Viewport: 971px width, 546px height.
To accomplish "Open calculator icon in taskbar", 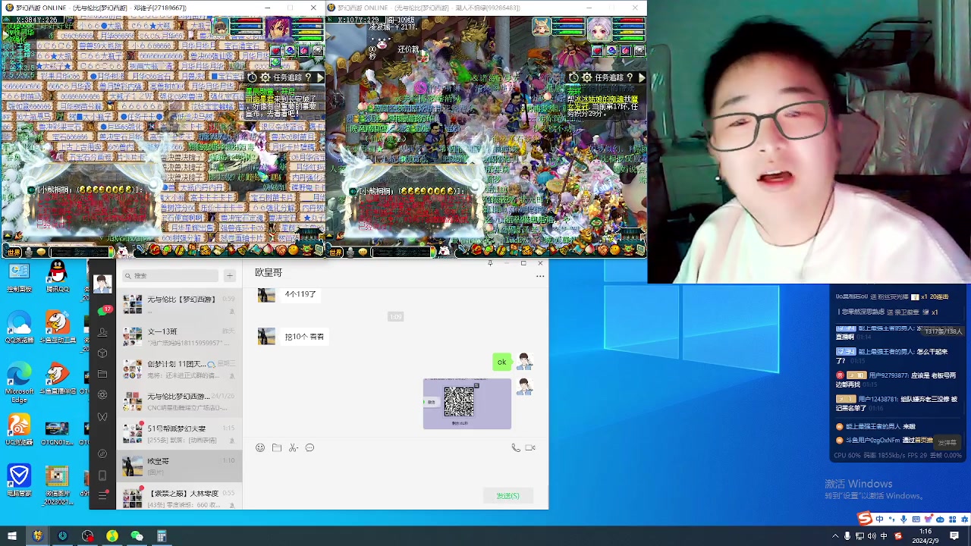I will (162, 536).
